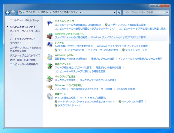This screenshot has height=133, width=174.
Task: Click コントロール パネル breadcrumb segment
Action: tap(37, 12)
